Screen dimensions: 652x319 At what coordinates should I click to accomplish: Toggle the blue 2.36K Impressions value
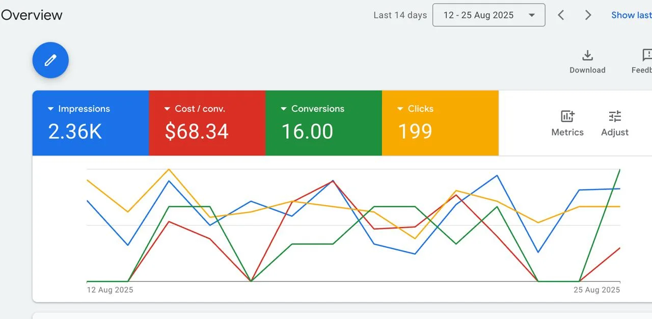click(75, 132)
